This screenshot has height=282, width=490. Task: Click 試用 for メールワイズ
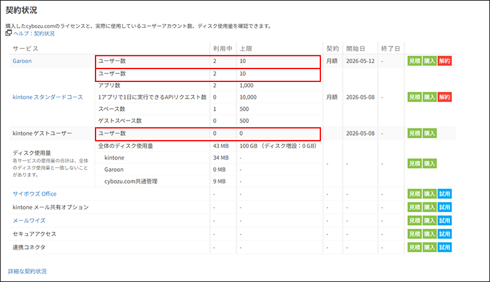pos(445,221)
